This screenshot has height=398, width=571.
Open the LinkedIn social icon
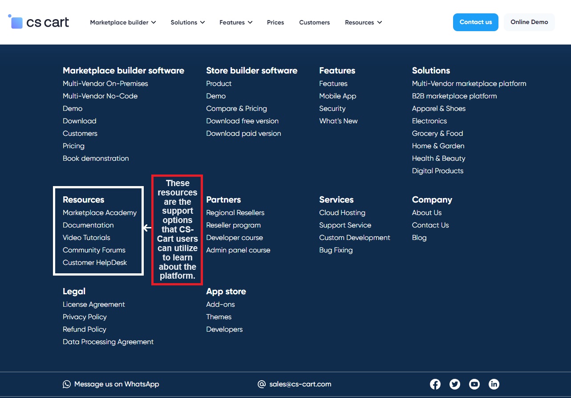494,384
